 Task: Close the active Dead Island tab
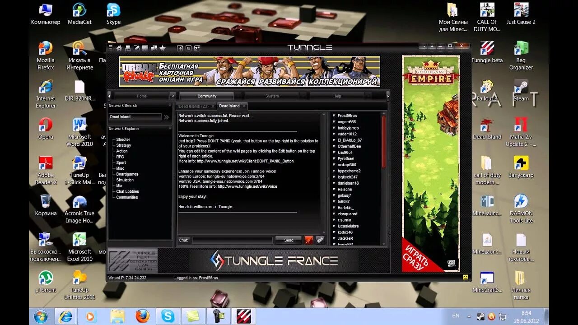point(244,106)
